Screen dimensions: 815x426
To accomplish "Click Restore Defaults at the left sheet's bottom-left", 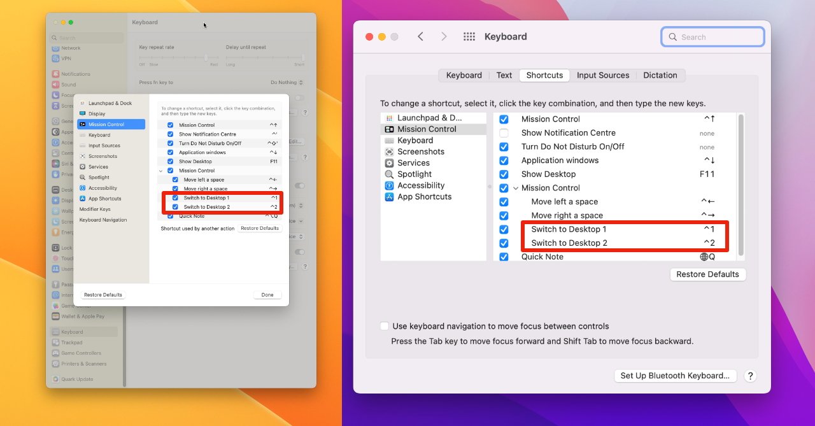I will click(x=103, y=295).
